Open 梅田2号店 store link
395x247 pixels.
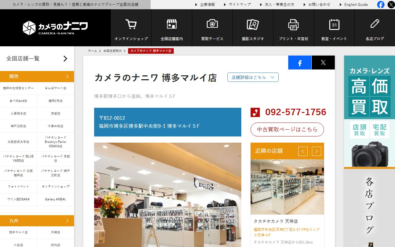pos(56,101)
